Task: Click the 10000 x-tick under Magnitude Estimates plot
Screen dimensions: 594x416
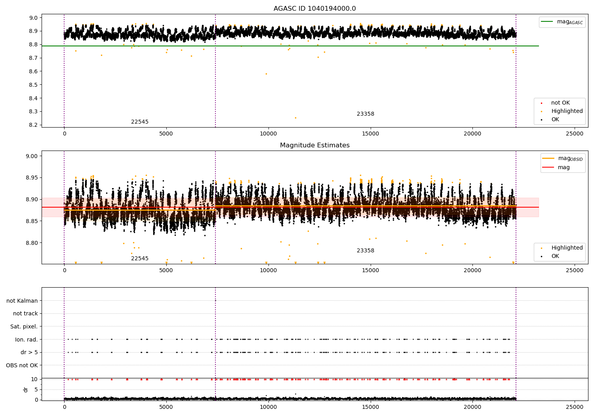Action: [x=268, y=271]
